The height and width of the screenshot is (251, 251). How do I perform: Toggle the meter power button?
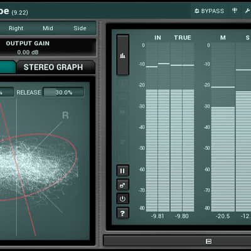[x=122, y=198]
